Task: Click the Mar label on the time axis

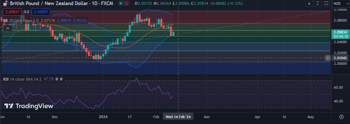Action: pos(207,116)
